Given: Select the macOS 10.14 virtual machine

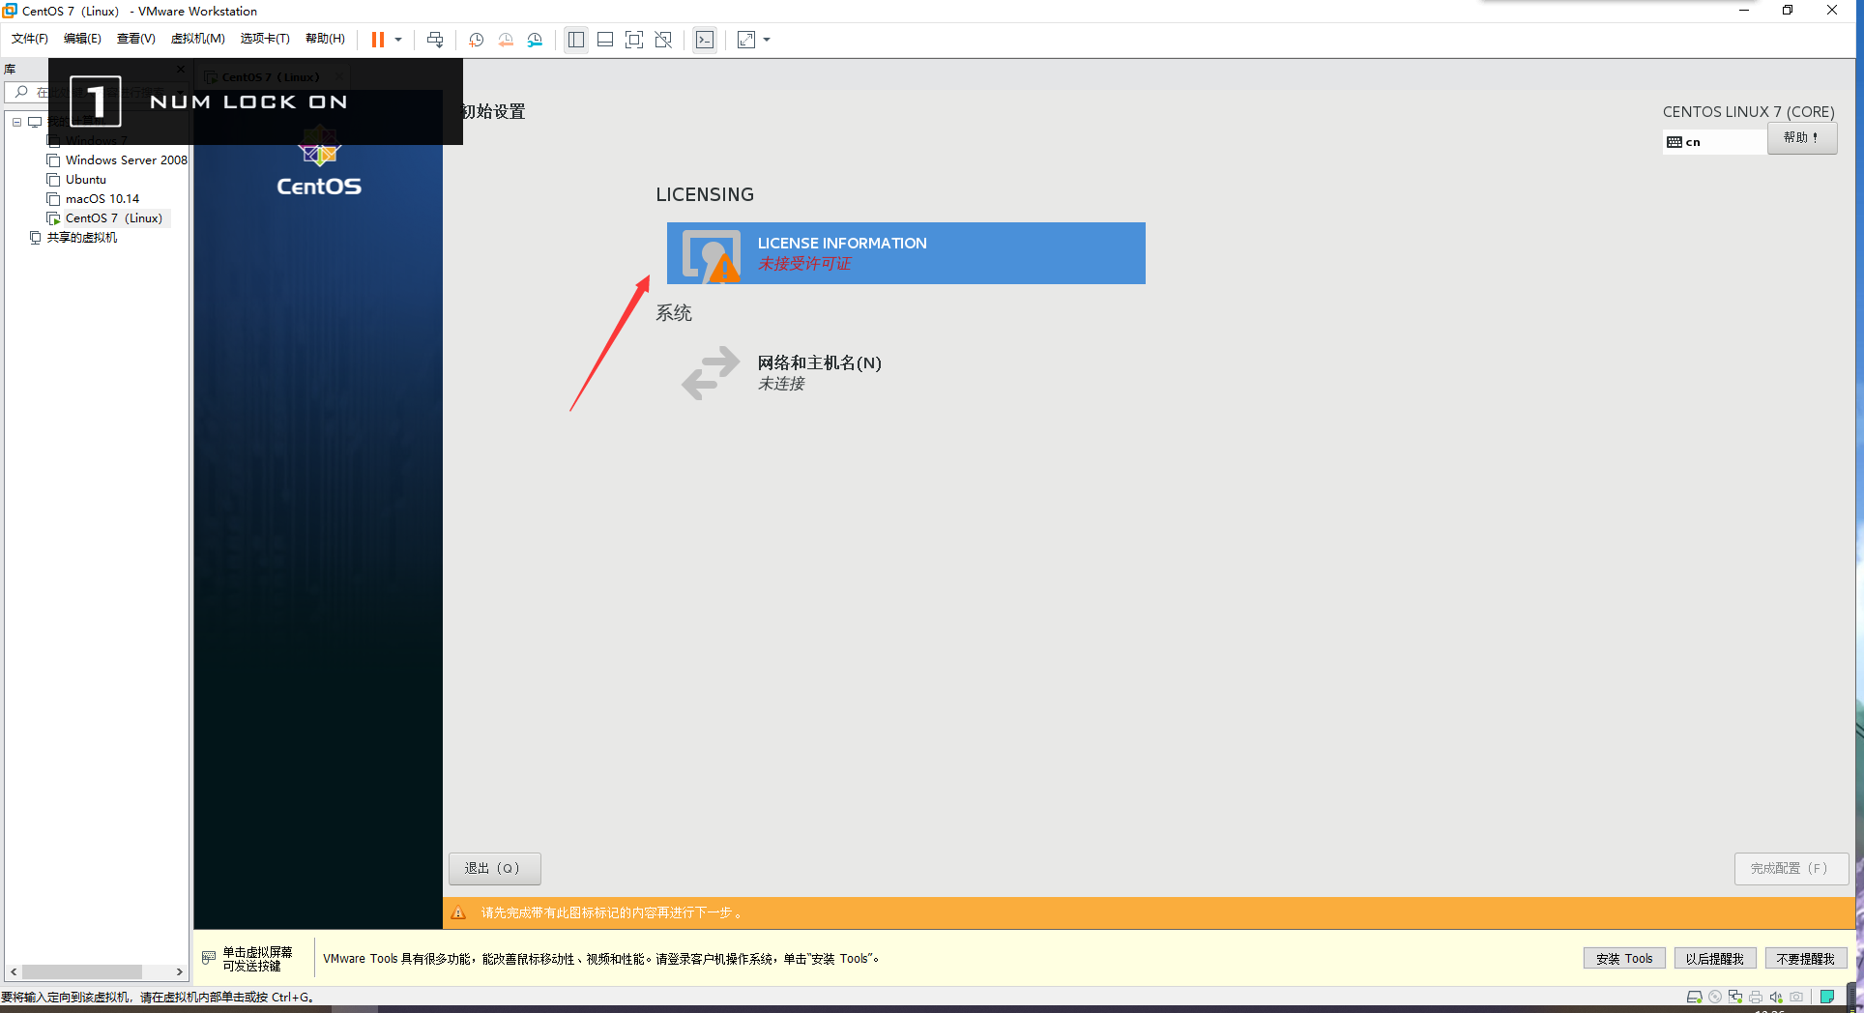Looking at the screenshot, I should [x=102, y=199].
